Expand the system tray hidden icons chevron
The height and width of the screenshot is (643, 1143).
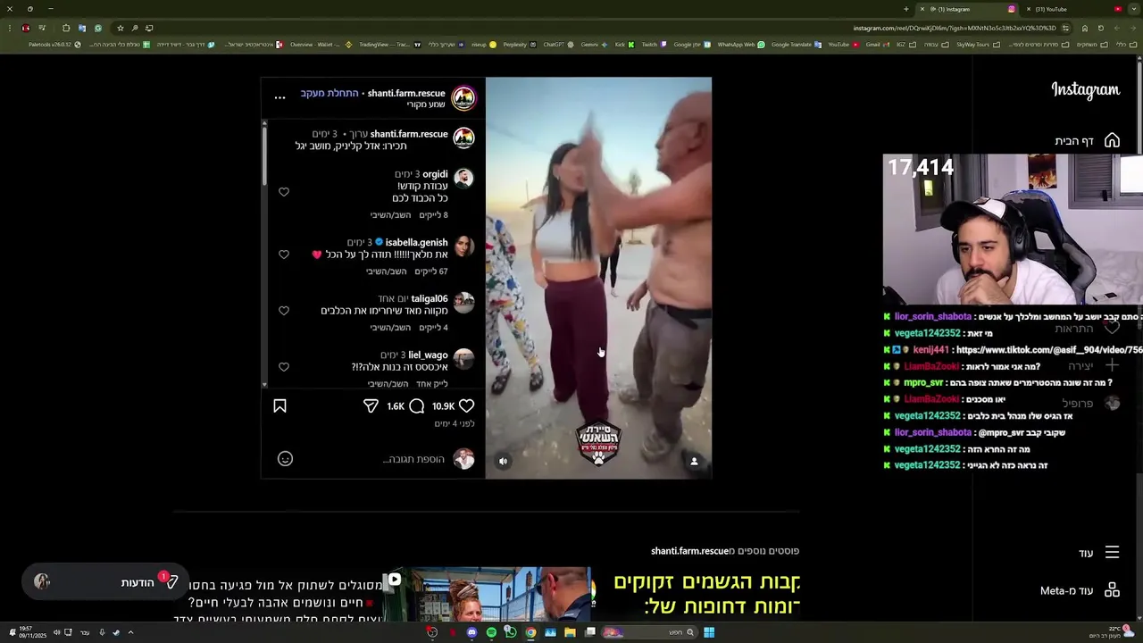point(130,632)
